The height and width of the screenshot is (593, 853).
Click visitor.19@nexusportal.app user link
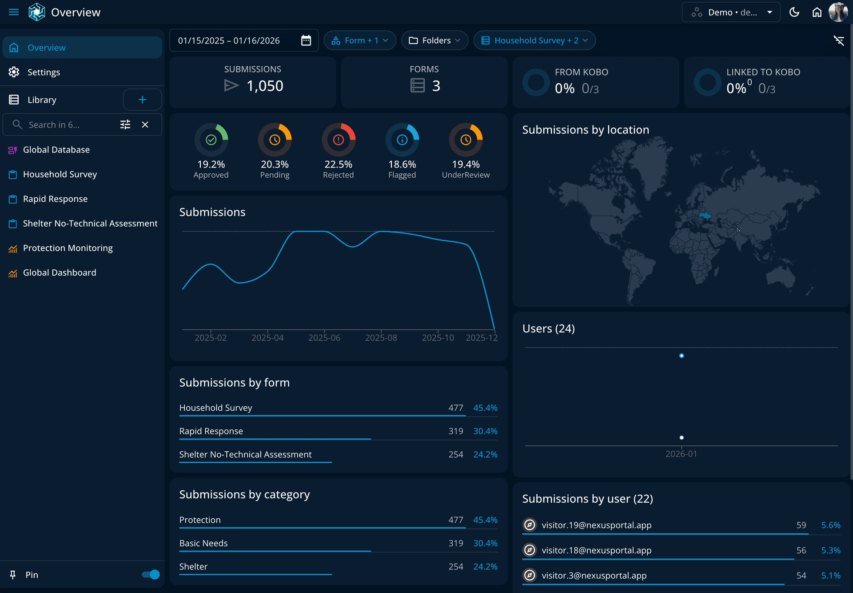click(x=596, y=525)
